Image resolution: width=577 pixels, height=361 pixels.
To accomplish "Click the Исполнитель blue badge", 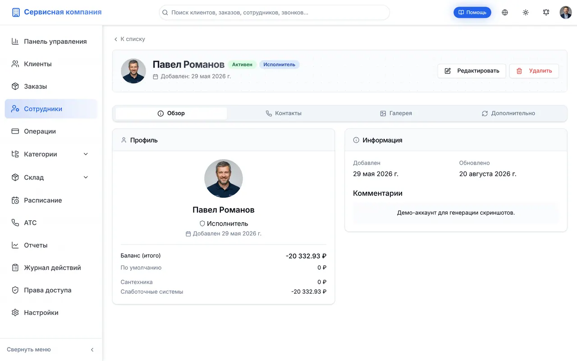I will 279,65.
